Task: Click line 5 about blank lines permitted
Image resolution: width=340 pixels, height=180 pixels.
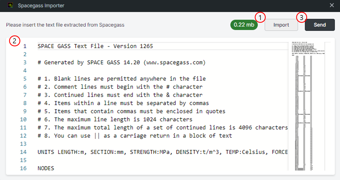Action: click(x=122, y=79)
